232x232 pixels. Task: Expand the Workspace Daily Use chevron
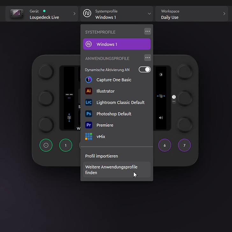tap(224, 14)
